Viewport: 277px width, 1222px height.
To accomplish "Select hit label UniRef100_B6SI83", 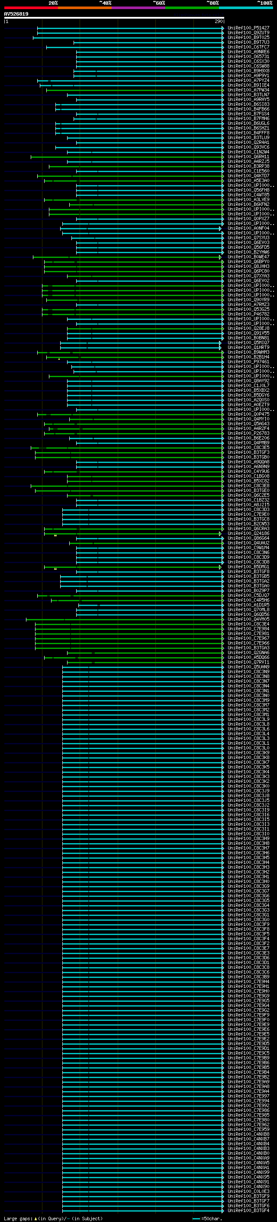I will [x=248, y=104].
